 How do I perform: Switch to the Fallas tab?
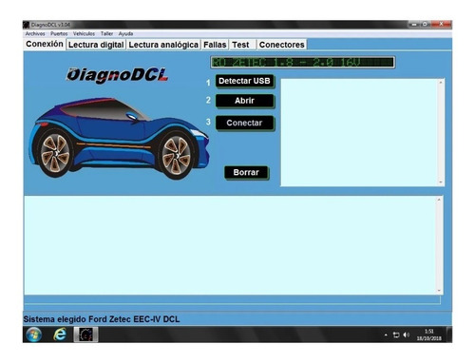pos(215,45)
